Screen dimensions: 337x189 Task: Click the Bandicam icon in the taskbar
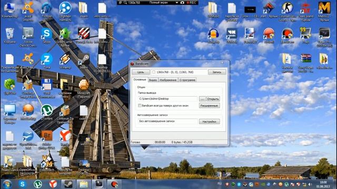click(114, 184)
